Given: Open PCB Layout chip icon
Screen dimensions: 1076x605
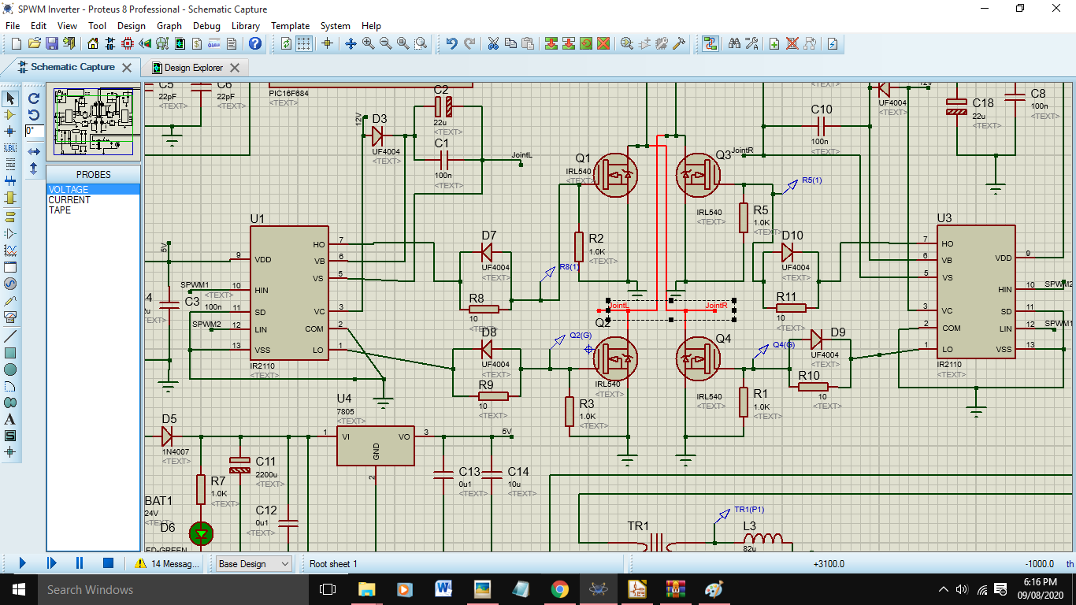Looking at the screenshot, I should pyautogui.click(x=128, y=43).
